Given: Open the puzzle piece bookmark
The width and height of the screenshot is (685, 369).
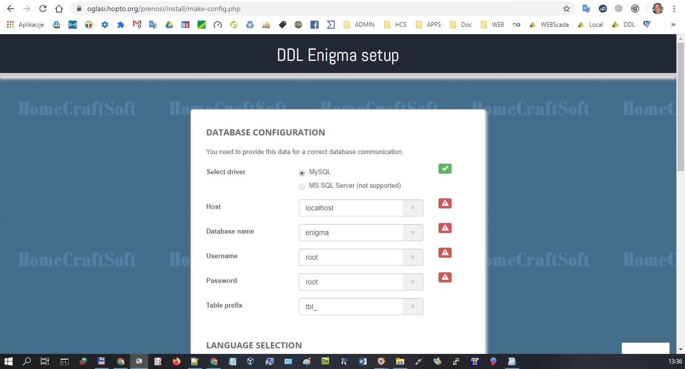Looking at the screenshot, I should point(121,24).
